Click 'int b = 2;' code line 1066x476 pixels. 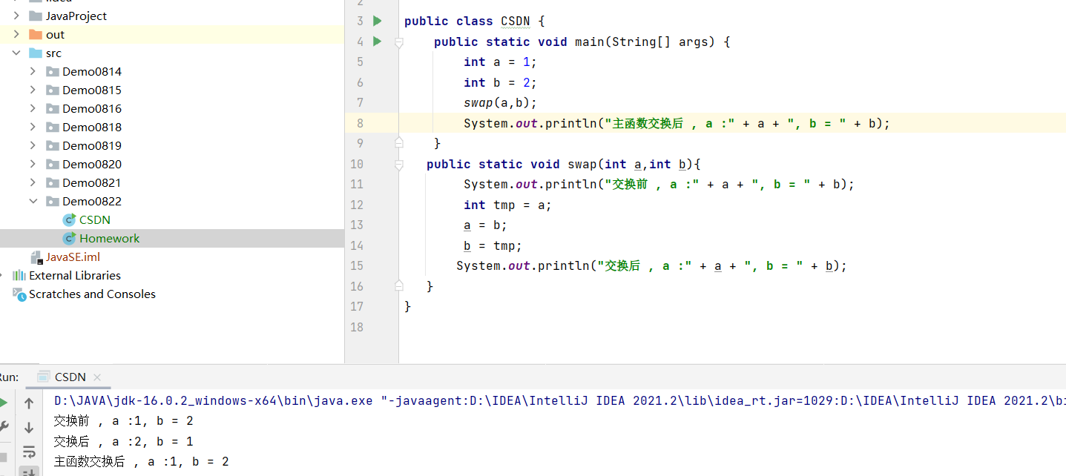(x=500, y=82)
